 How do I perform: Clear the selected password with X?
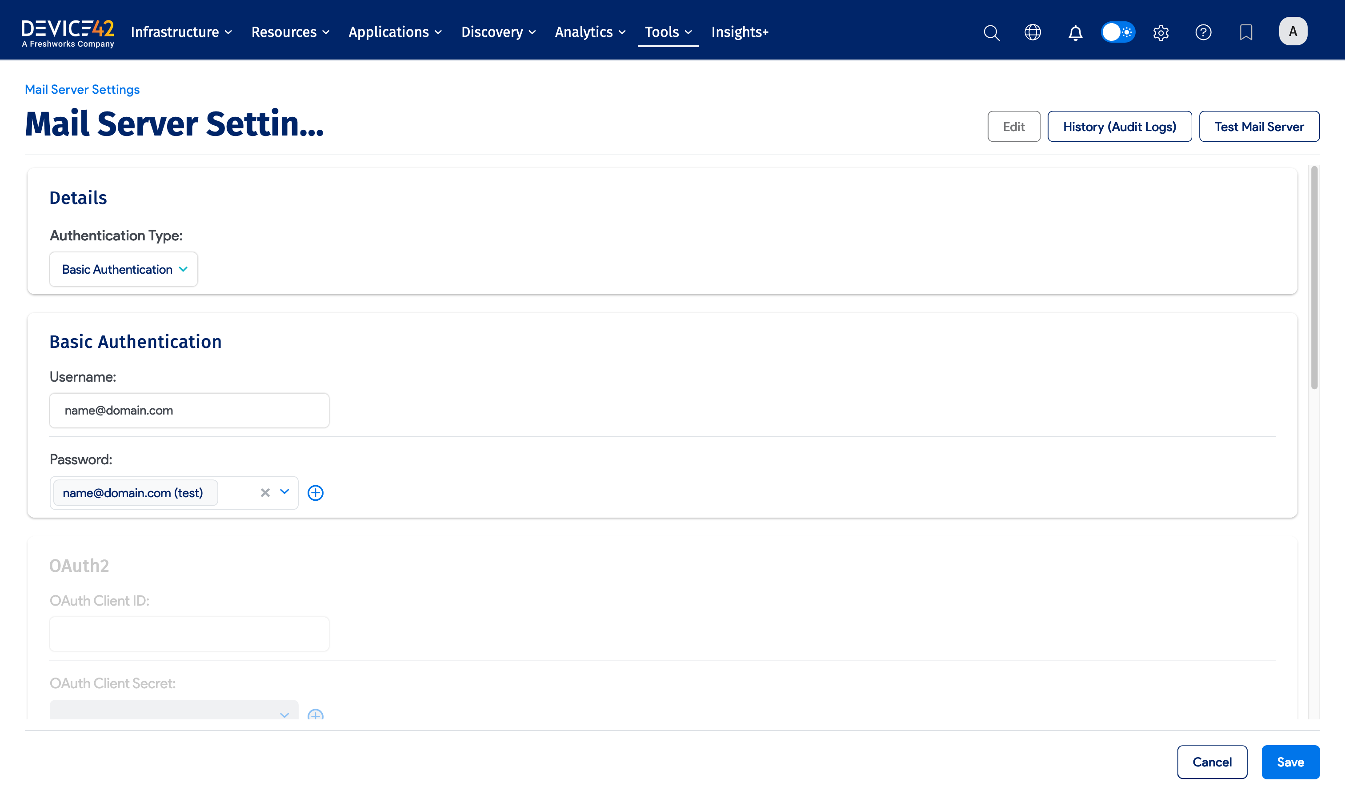click(265, 492)
